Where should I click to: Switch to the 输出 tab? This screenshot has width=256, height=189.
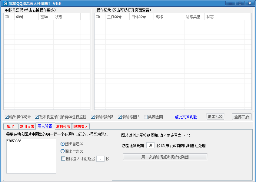click(x=11, y=127)
